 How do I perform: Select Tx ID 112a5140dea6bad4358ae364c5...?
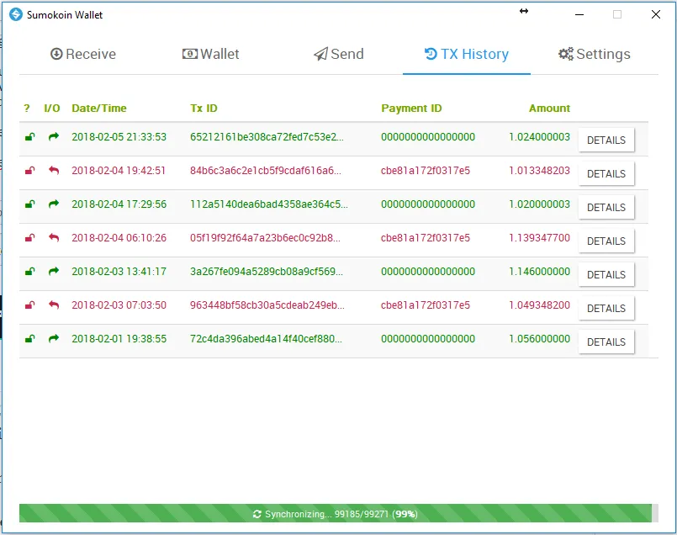click(x=269, y=204)
